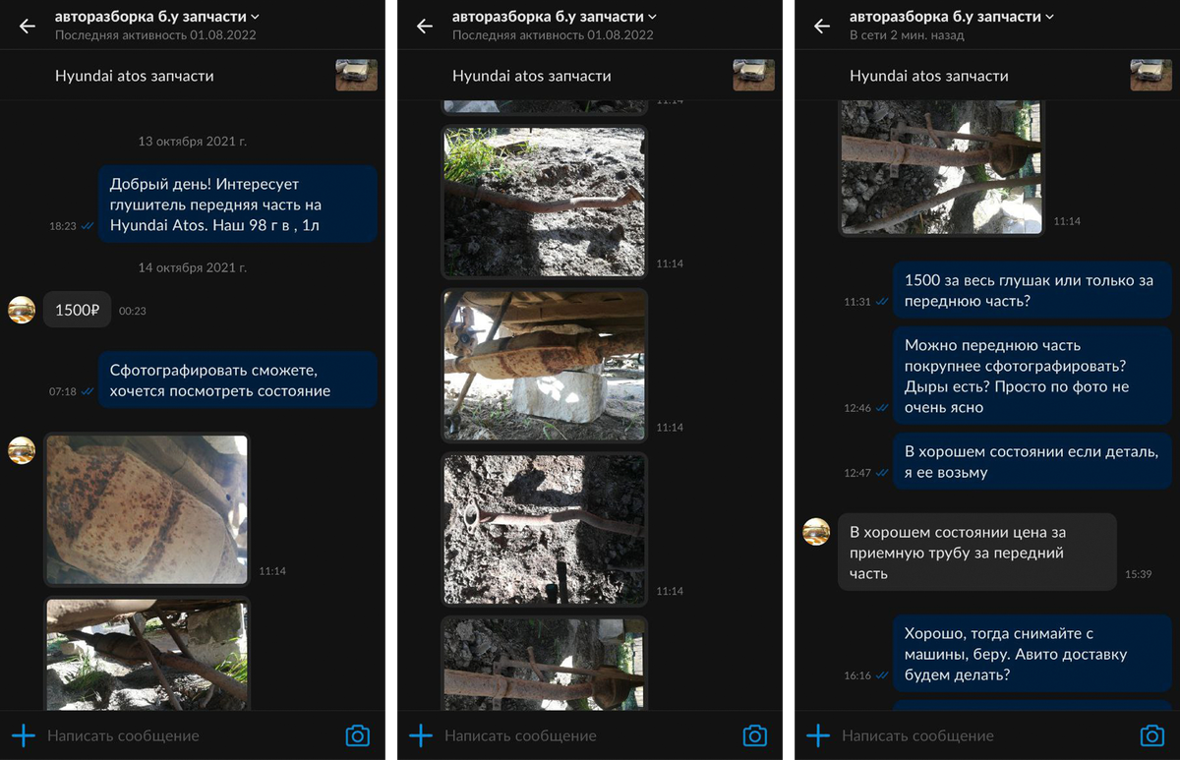Select the 1500₽ price message
The image size is (1180, 760).
(78, 310)
